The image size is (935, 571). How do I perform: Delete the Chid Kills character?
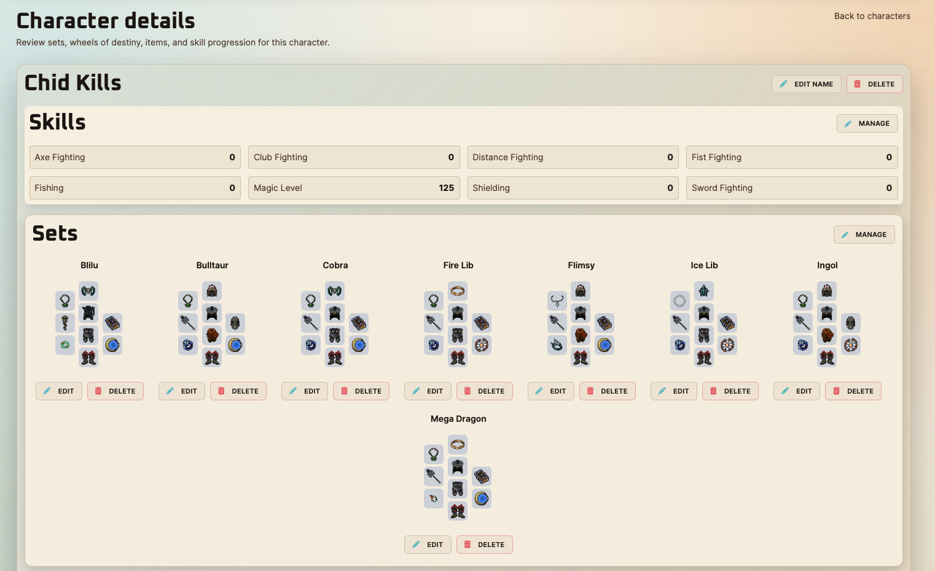coord(874,84)
